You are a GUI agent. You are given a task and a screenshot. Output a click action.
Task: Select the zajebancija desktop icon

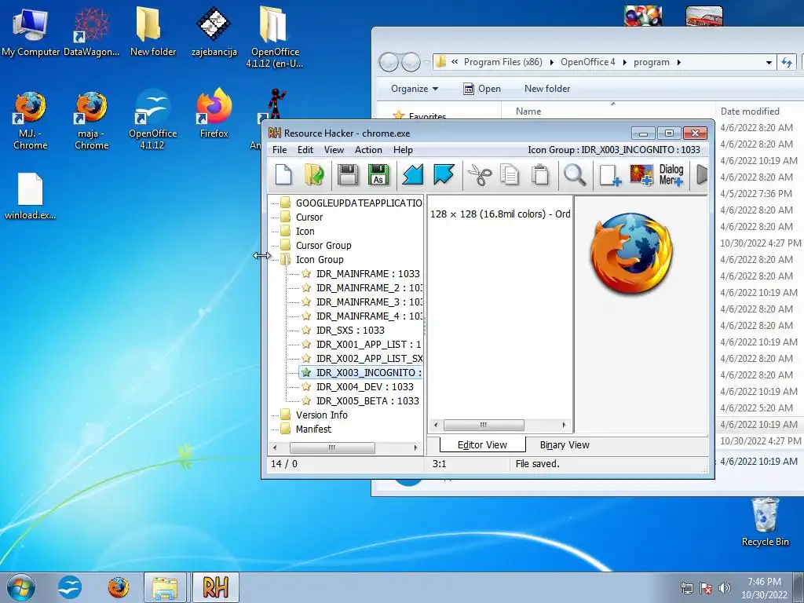[214, 31]
